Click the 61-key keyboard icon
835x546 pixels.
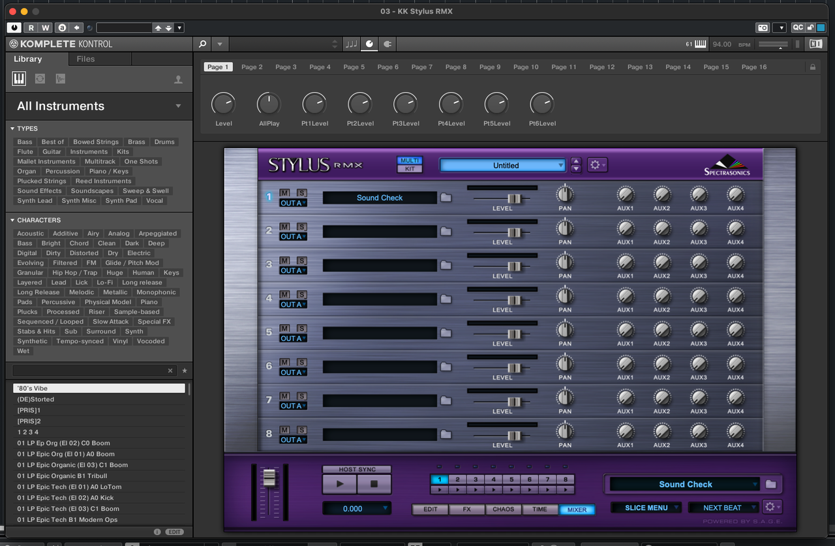701,44
